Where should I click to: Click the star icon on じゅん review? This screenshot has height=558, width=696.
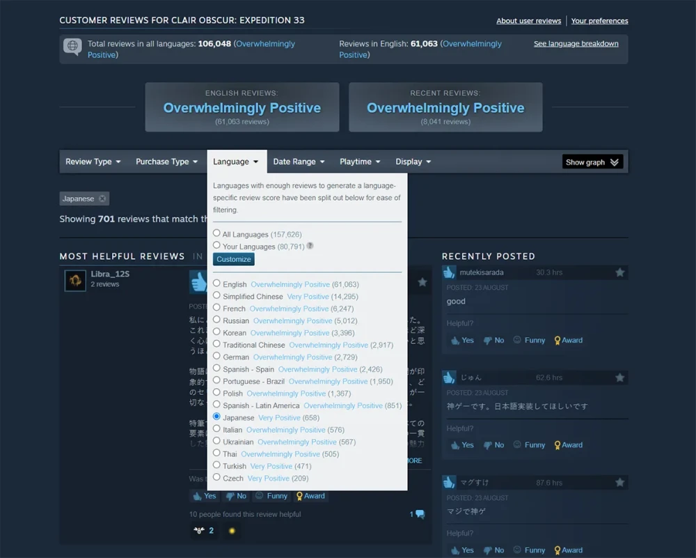(x=619, y=378)
